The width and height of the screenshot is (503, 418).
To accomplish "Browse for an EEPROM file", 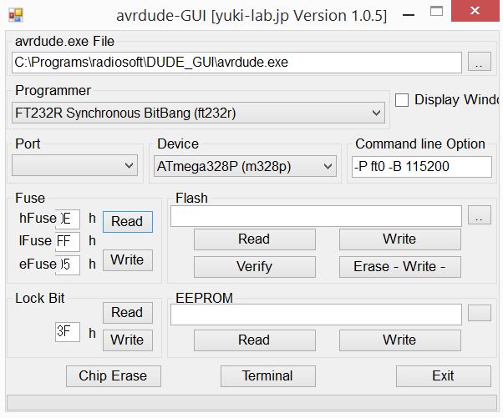I will click(x=480, y=314).
